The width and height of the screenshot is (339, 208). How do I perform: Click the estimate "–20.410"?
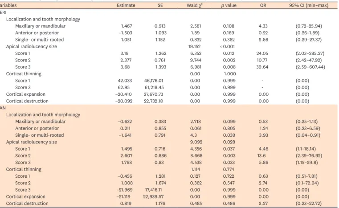pyautogui.click(x=123, y=94)
